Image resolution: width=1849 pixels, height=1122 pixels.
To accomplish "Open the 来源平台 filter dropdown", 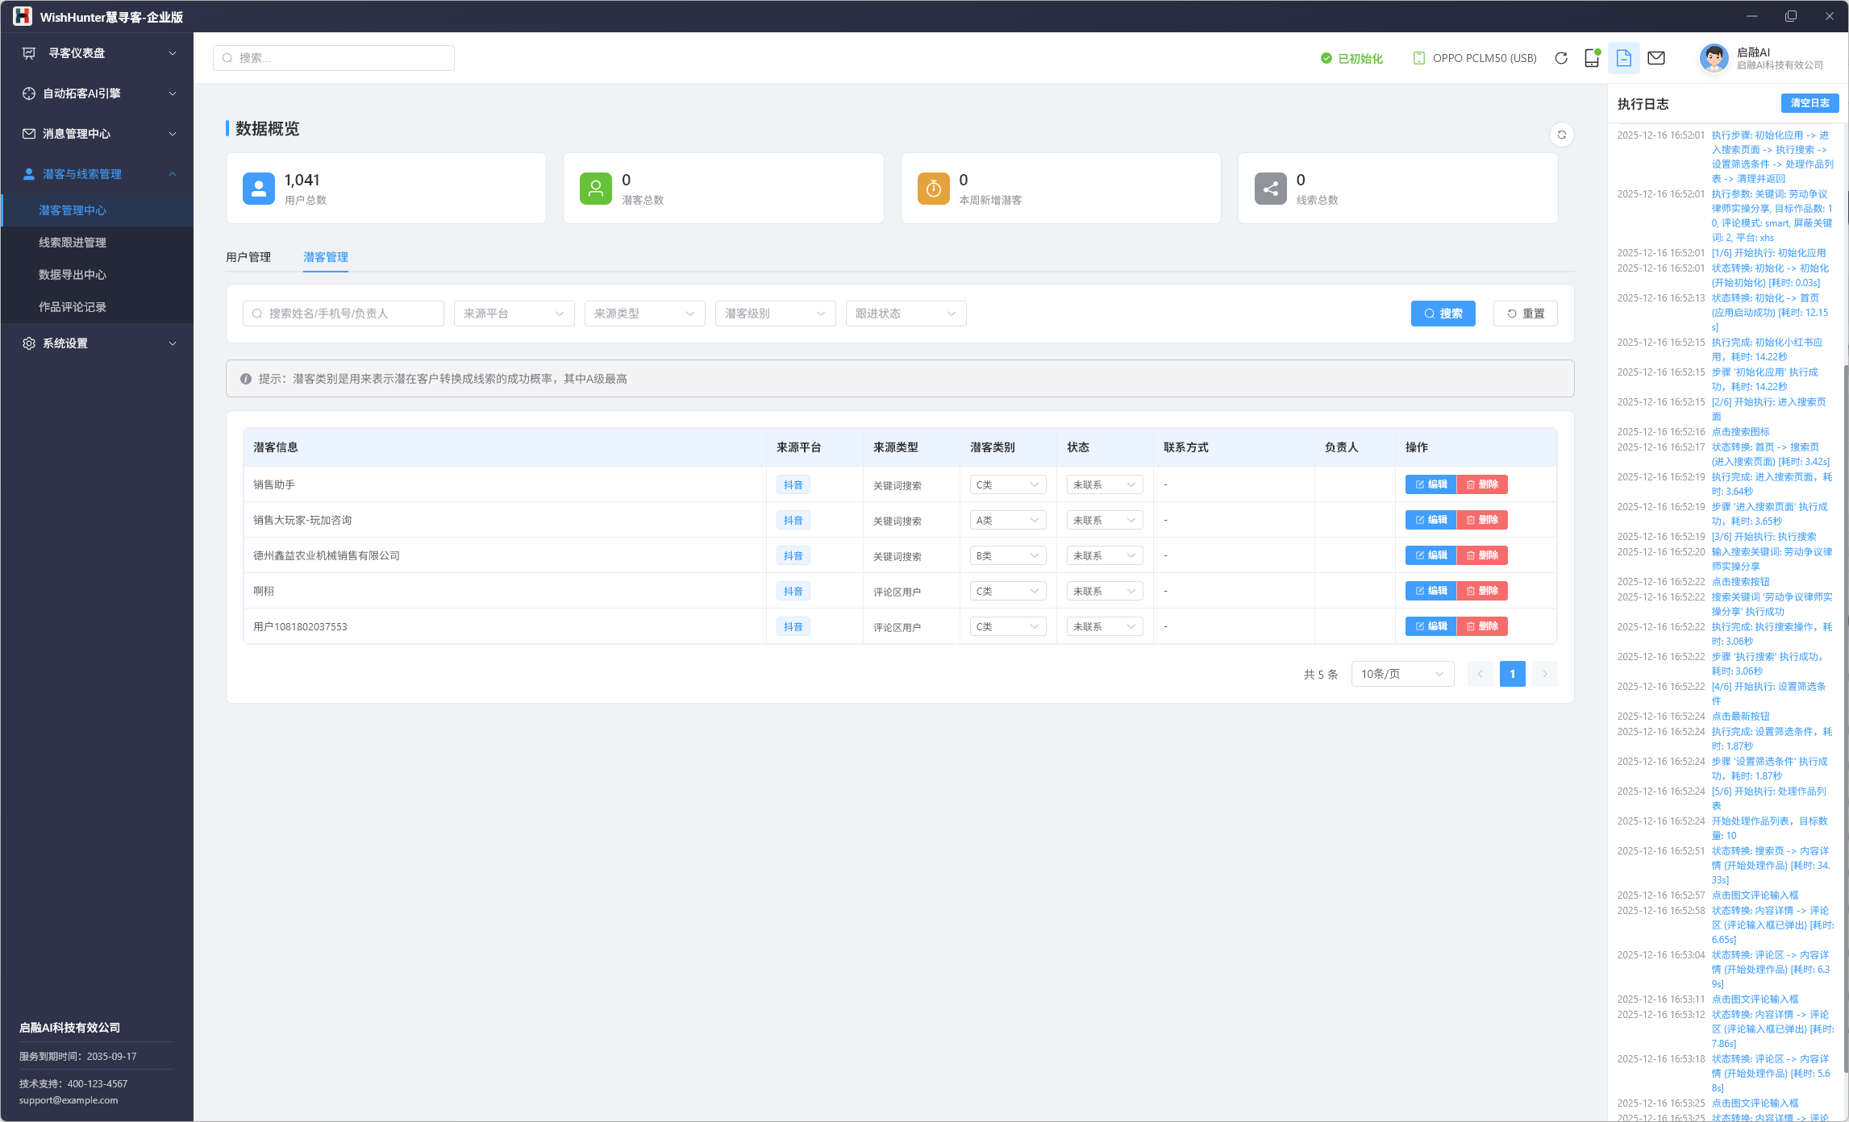I will click(514, 314).
